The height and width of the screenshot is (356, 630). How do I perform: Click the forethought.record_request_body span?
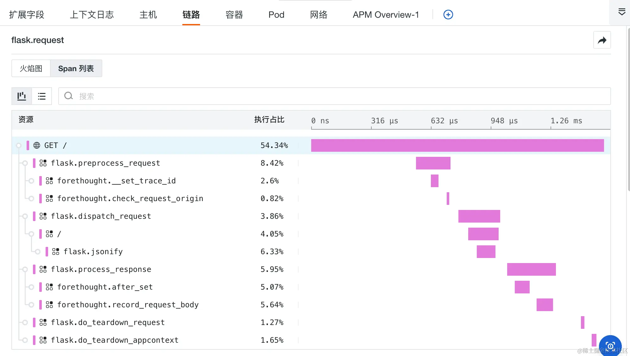tap(128, 305)
